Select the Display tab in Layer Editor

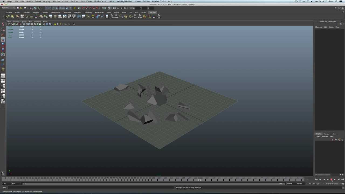pos(319,134)
